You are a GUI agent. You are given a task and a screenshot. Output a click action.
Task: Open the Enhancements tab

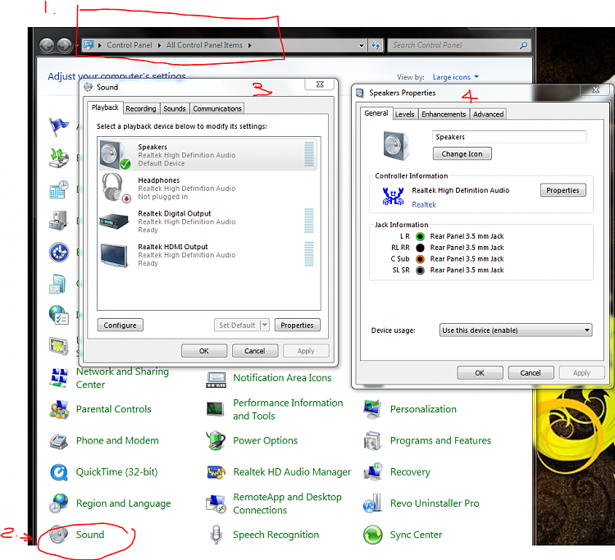pyautogui.click(x=444, y=114)
